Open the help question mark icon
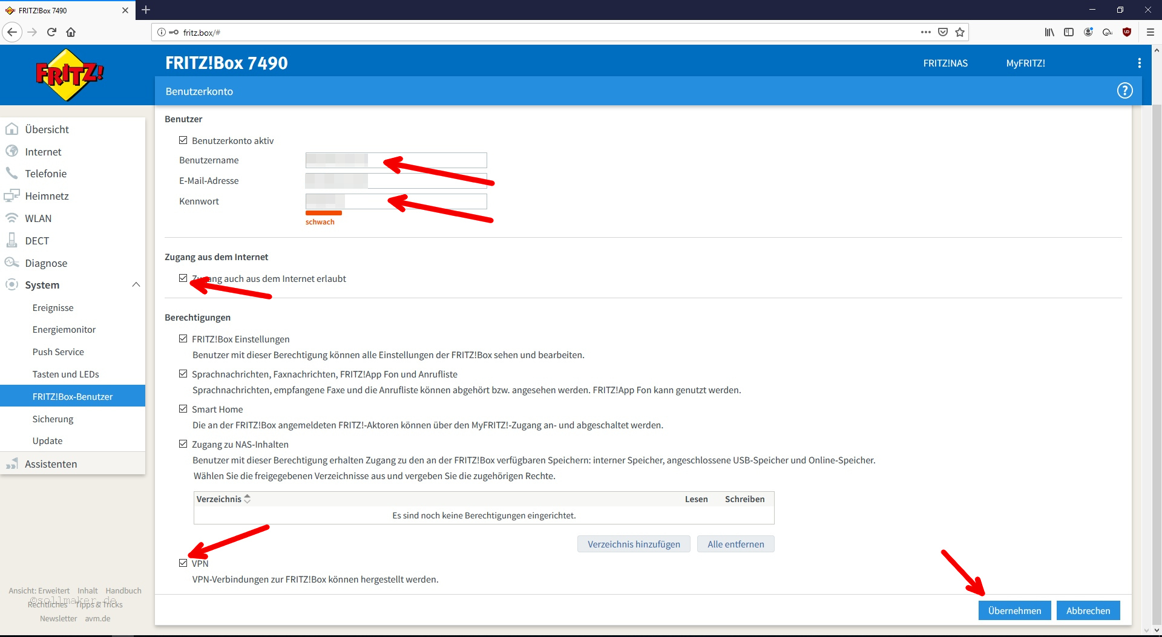Screen dimensions: 1162x637 (1125, 90)
